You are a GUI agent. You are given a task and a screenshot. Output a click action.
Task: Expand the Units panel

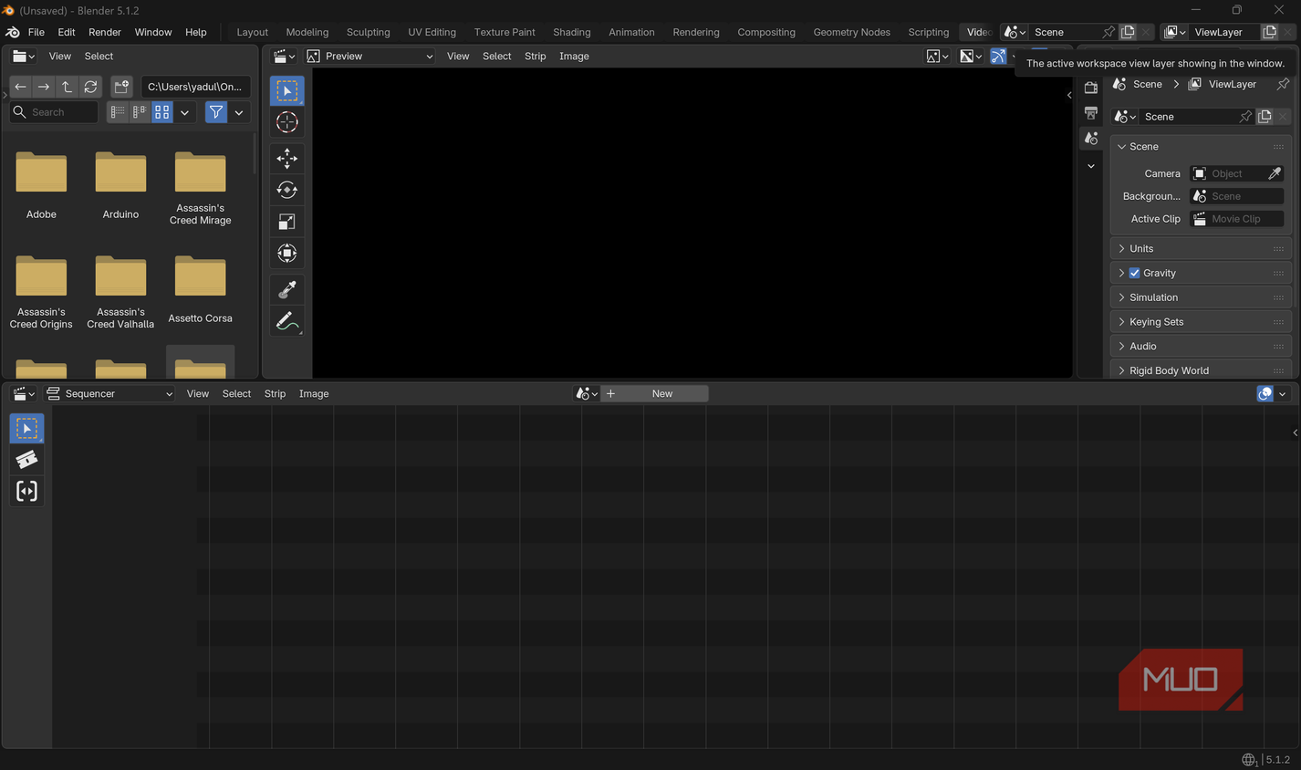pos(1200,248)
